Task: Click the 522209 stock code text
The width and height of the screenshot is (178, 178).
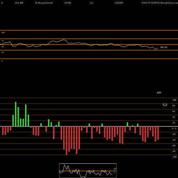Action: coord(119,3)
